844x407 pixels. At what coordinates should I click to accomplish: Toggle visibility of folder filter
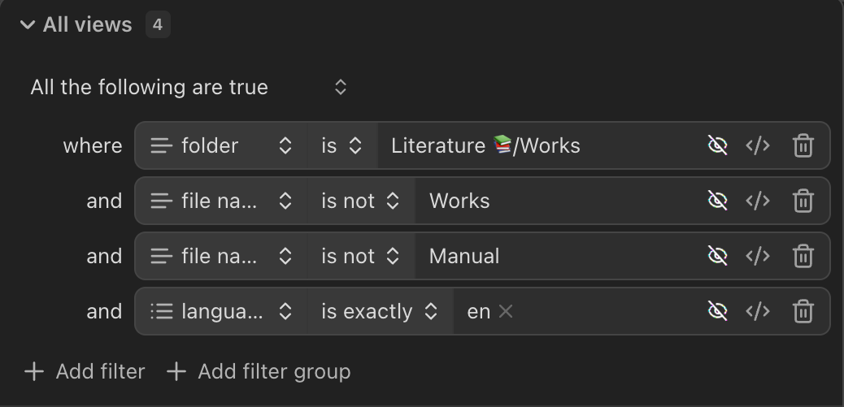(x=717, y=146)
